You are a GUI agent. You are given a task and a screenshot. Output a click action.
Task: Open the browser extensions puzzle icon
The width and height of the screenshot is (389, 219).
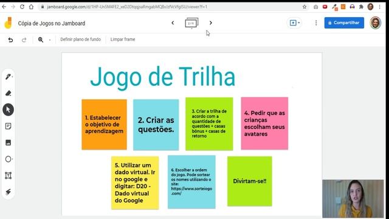click(x=361, y=7)
